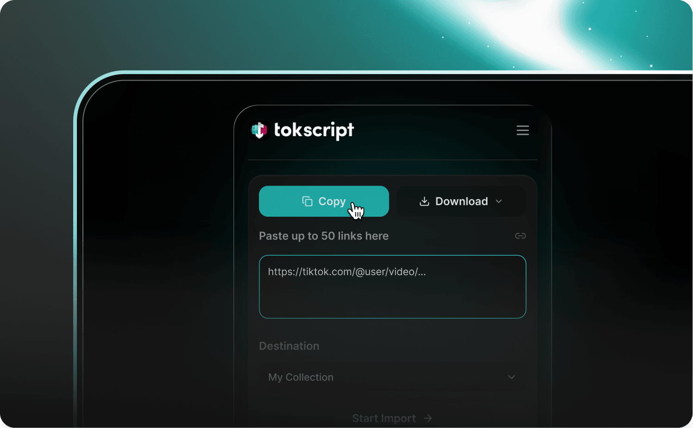Open the hamburger menu
This screenshot has height=428, width=693.
pyautogui.click(x=523, y=130)
